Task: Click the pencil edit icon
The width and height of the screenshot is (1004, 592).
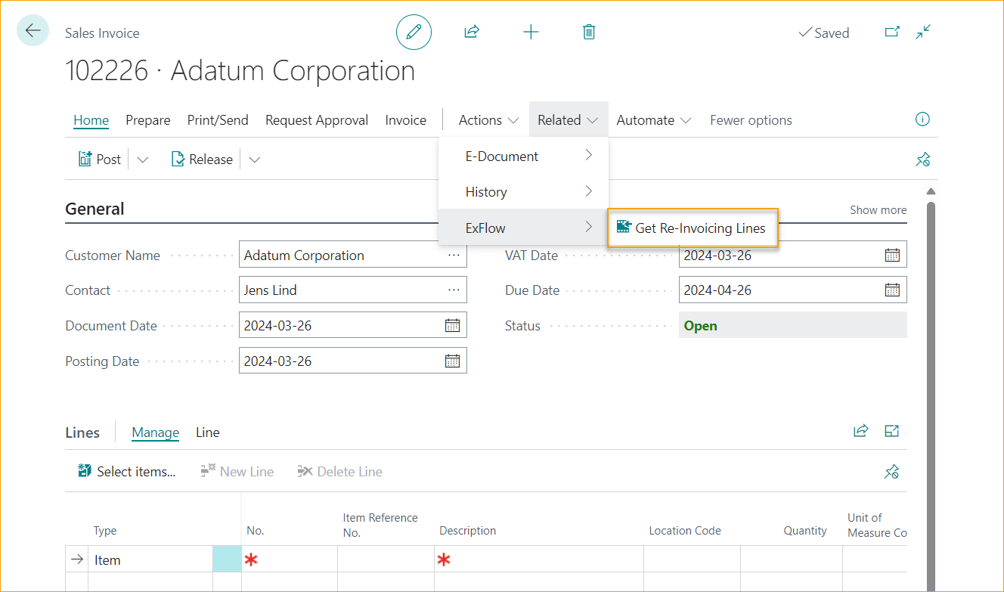Action: (x=414, y=32)
